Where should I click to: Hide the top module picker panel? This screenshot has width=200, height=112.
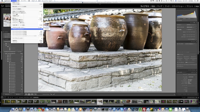100,4
